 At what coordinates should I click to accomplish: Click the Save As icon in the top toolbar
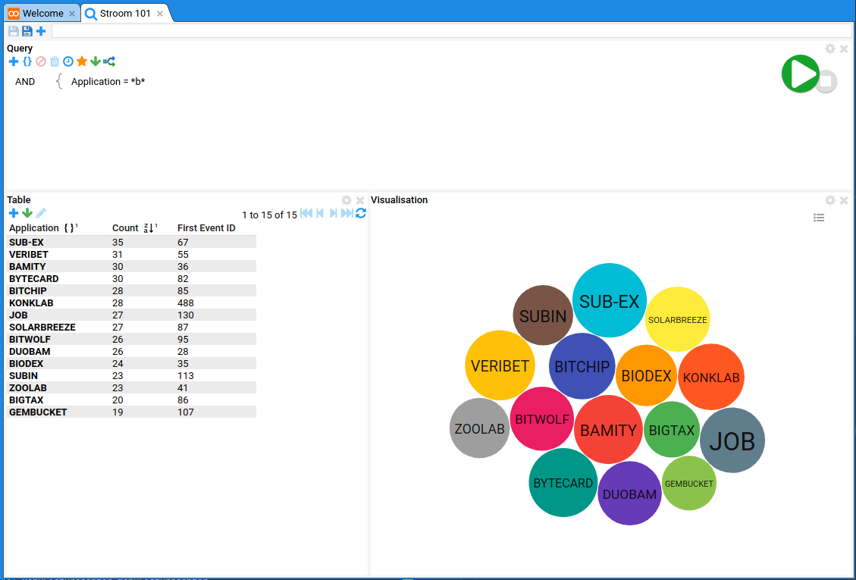[x=27, y=31]
